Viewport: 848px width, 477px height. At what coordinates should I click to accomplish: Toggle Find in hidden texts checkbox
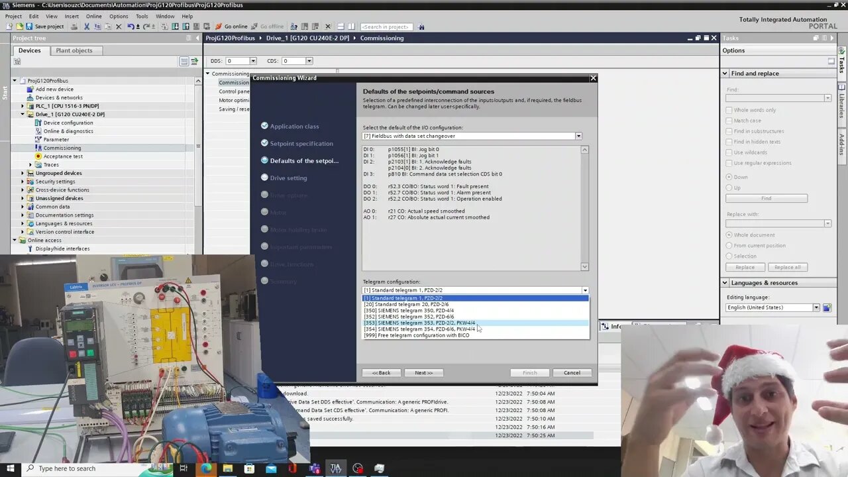729,142
